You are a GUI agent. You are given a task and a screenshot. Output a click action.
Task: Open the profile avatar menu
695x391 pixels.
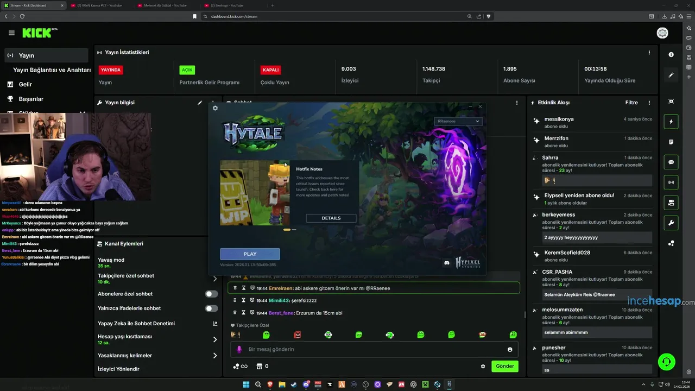point(662,33)
